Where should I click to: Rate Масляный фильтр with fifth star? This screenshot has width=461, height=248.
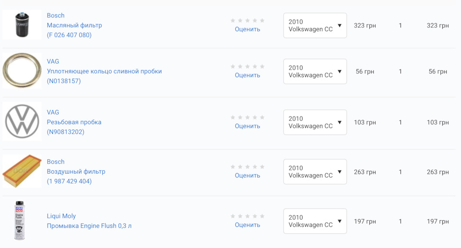pos(262,20)
